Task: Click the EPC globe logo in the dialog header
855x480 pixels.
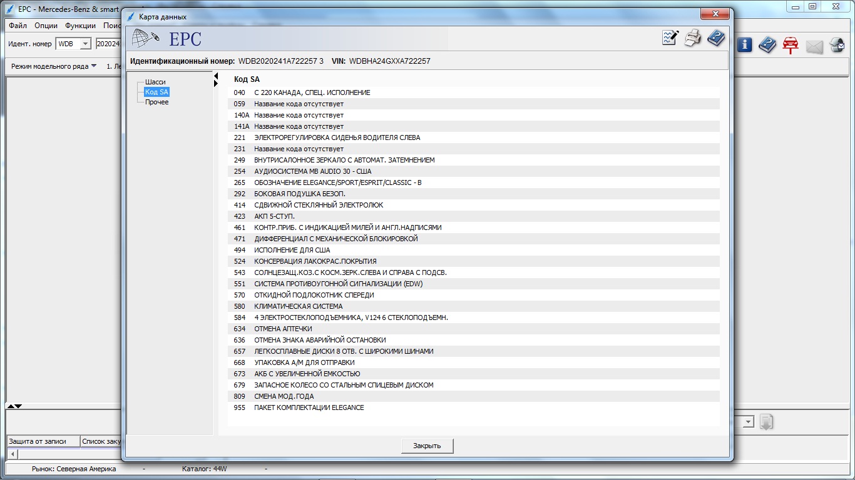Action: 145,39
